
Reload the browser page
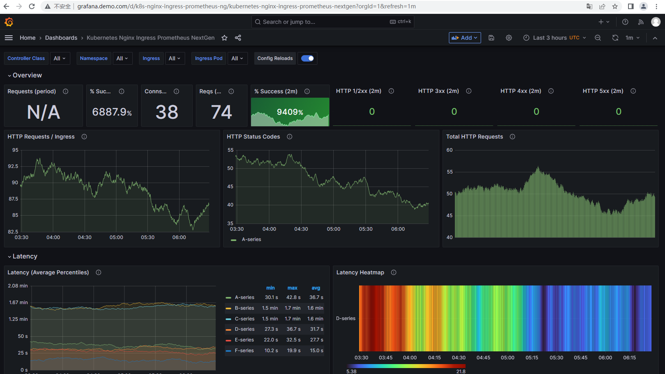(x=32, y=6)
